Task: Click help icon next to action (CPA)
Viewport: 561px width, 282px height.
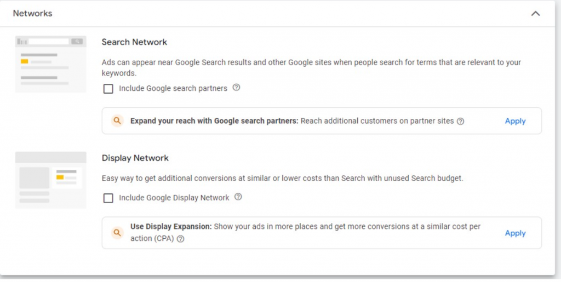Action: click(180, 239)
